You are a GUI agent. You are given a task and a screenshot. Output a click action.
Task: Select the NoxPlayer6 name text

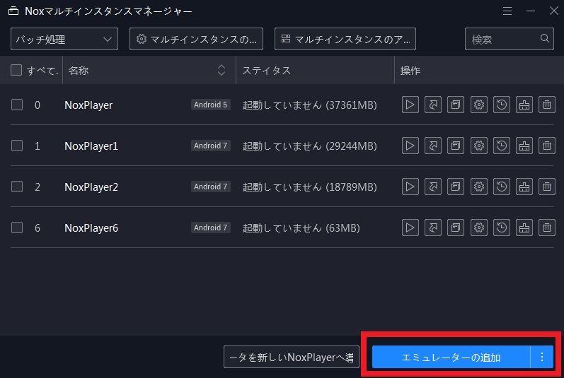pyautogui.click(x=91, y=228)
